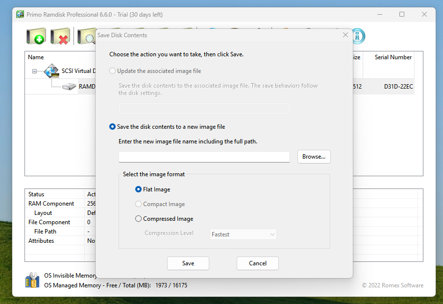Click the Serial Number column header
Viewport: 443px width, 304px height.
coord(393,57)
